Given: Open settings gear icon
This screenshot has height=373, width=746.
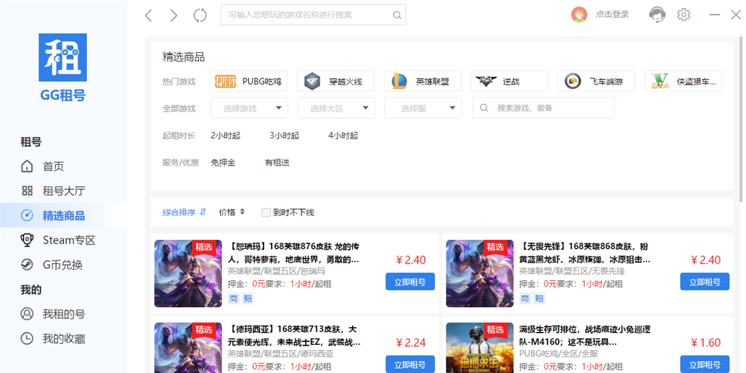Looking at the screenshot, I should point(684,14).
